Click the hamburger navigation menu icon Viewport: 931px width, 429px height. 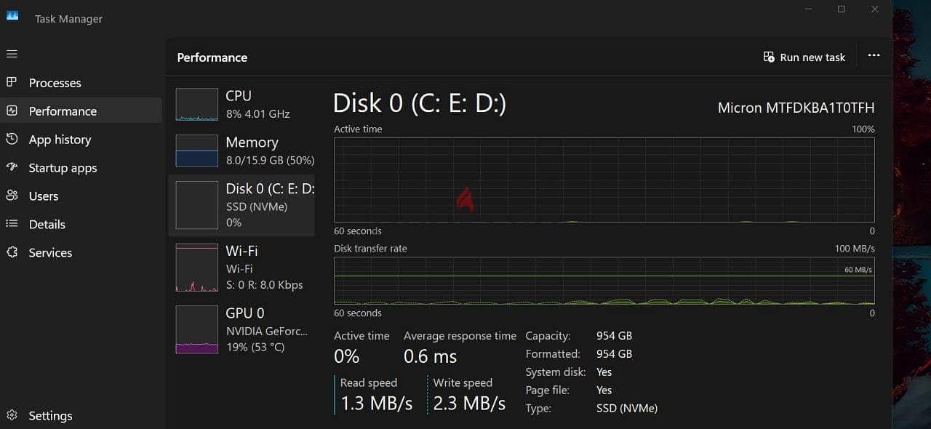coord(12,54)
